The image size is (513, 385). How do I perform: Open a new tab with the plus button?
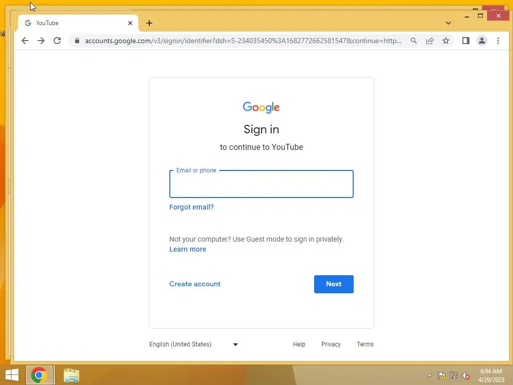(x=149, y=23)
